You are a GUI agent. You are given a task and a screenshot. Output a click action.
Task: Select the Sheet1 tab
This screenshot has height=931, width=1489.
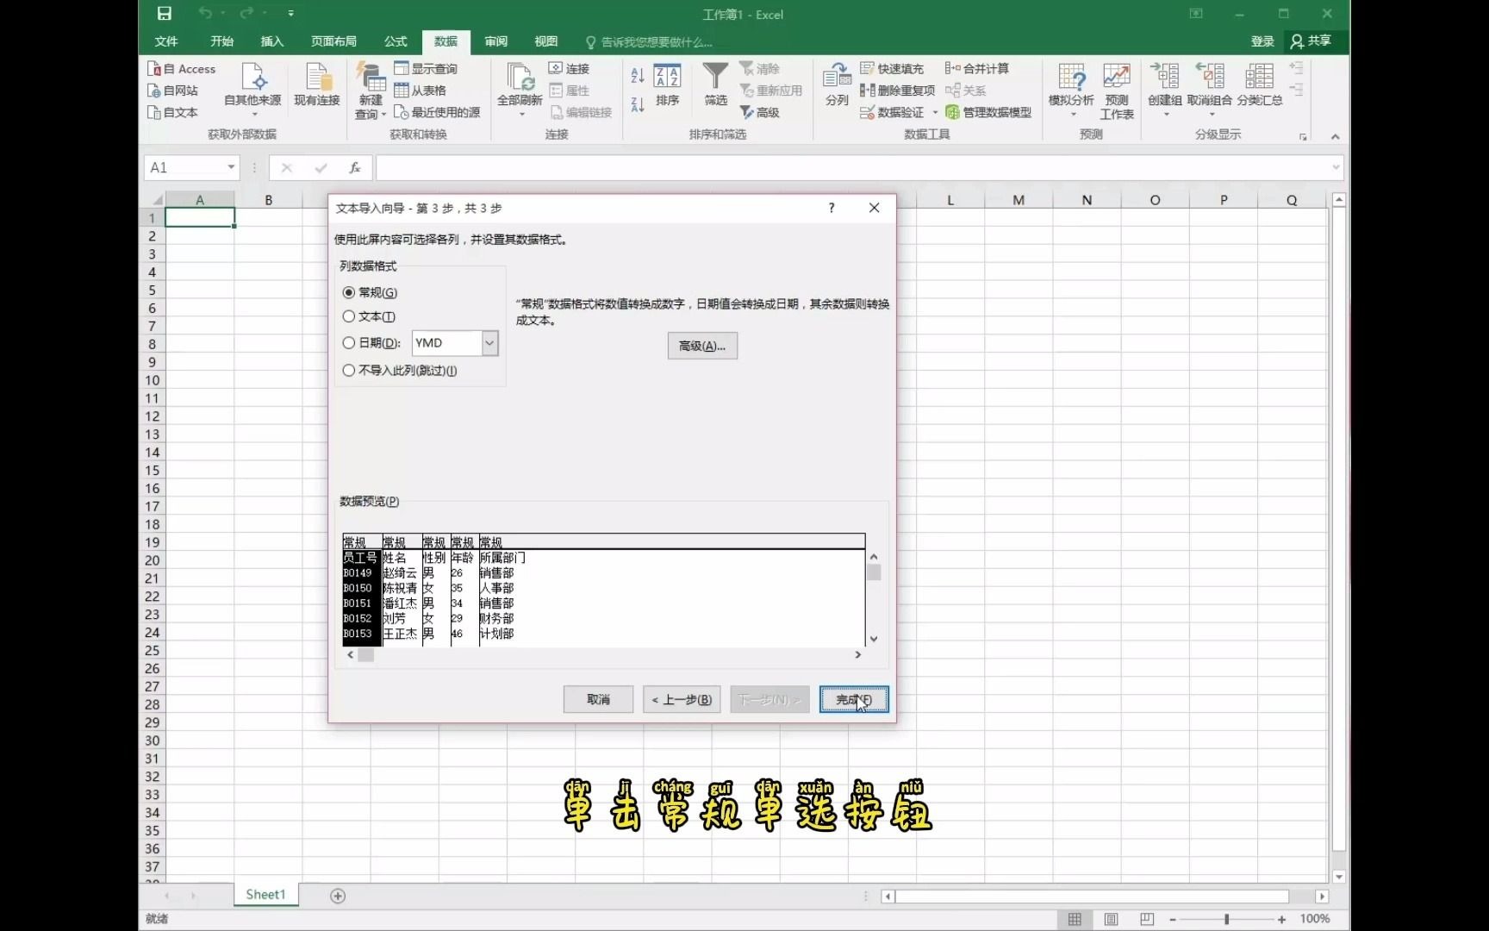pyautogui.click(x=265, y=895)
